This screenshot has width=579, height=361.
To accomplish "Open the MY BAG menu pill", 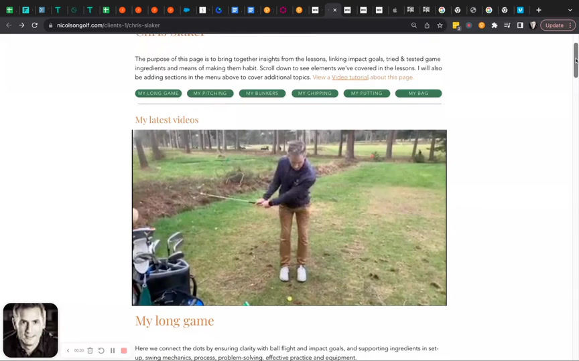I will [418, 93].
